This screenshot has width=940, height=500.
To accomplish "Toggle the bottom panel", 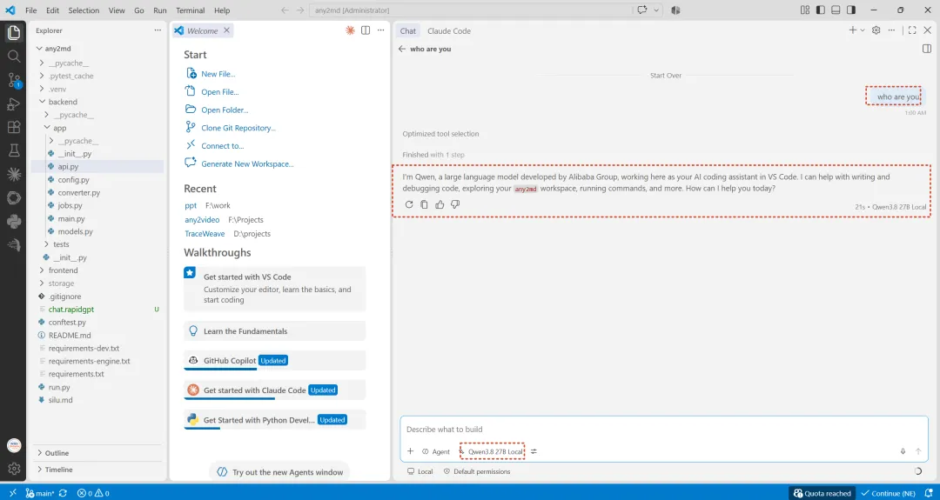I will 836,10.
